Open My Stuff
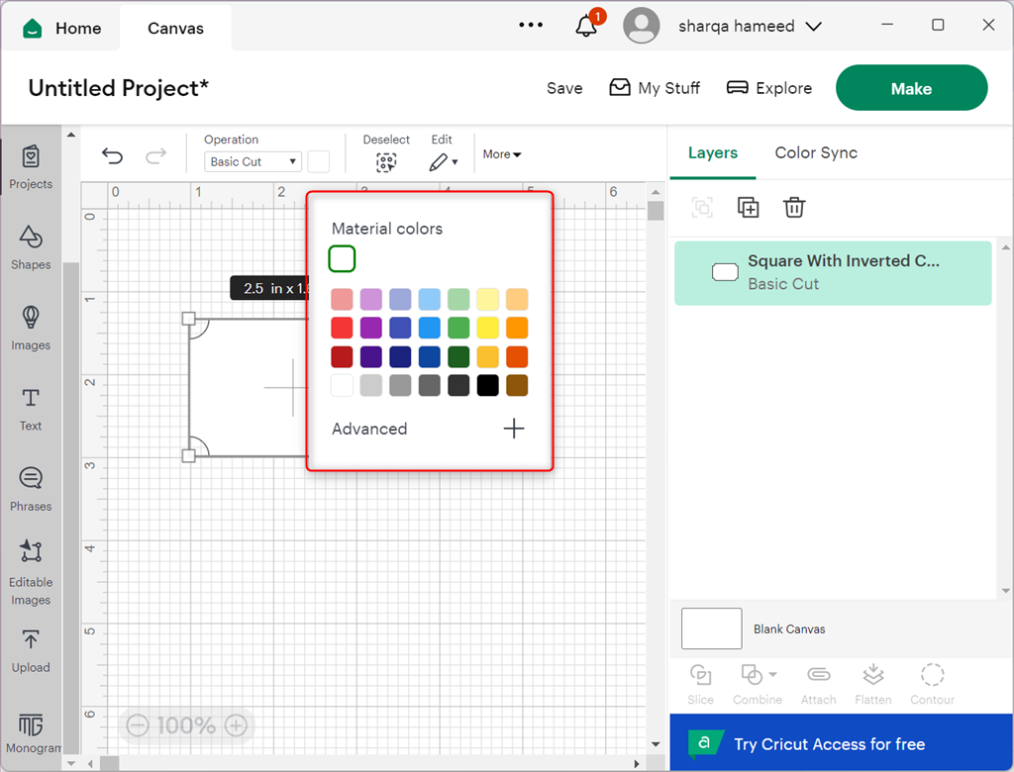The width and height of the screenshot is (1014, 772). (x=655, y=88)
